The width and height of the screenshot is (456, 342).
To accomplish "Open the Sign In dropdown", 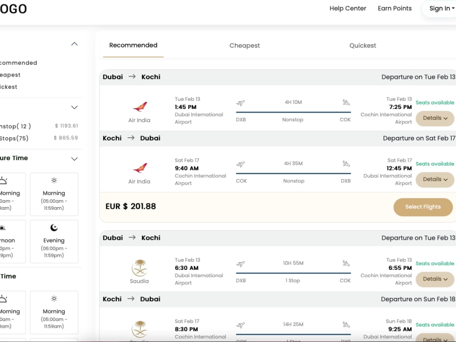I will tap(440, 8).
